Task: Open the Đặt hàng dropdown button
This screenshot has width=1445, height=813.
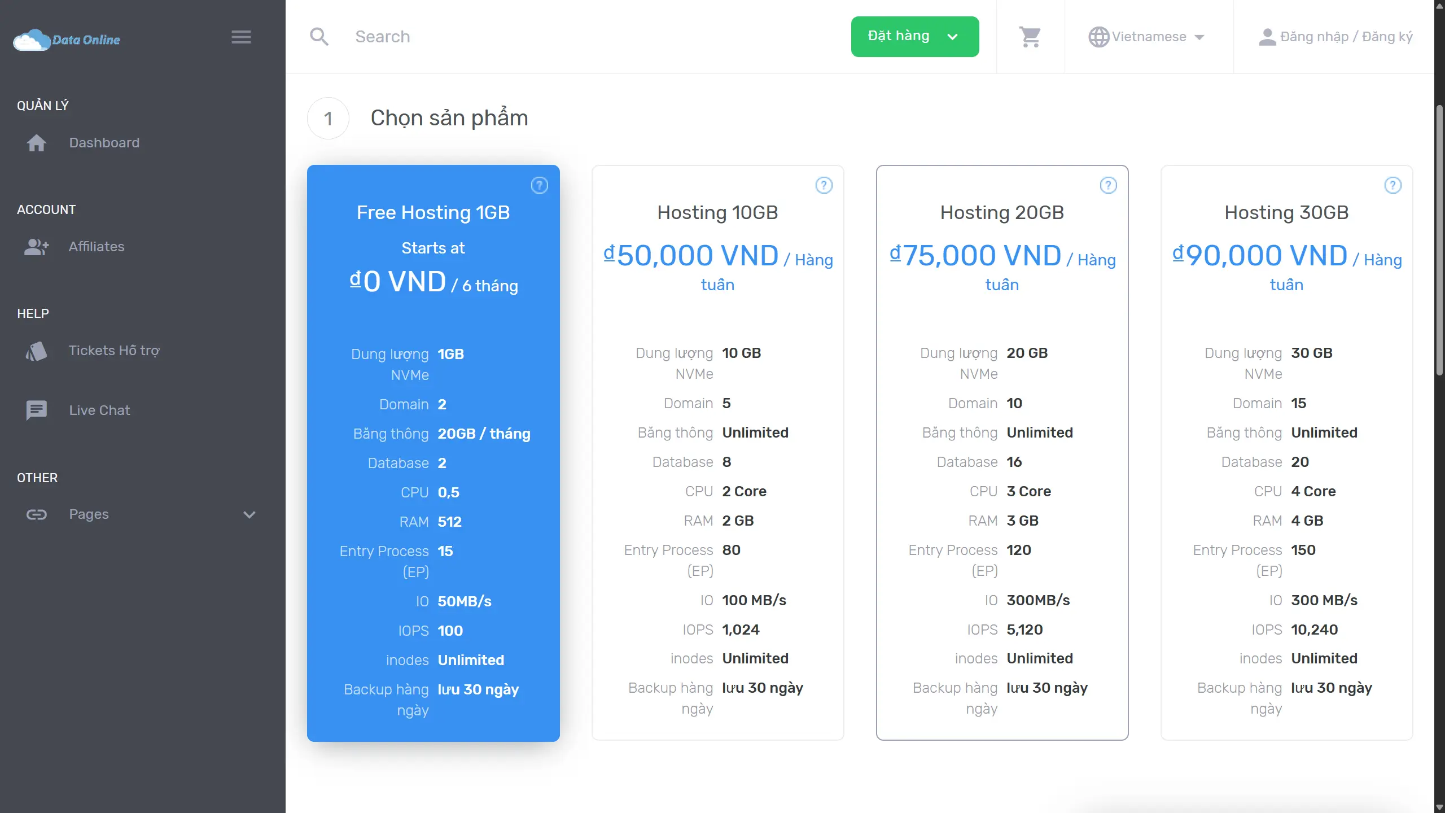Action: 914,37
